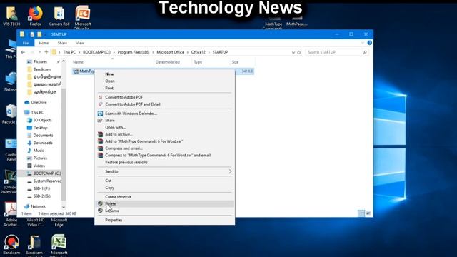Choose Rename in the context menu
Screen dimensions: 457x257
tap(165, 211)
